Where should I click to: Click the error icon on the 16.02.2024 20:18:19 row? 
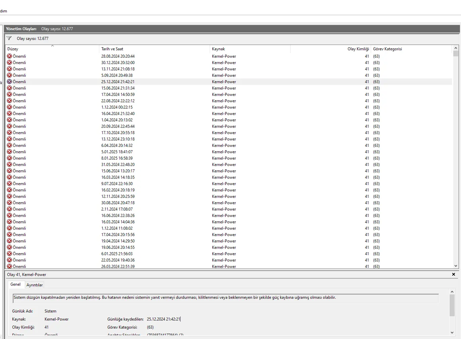(x=9, y=190)
